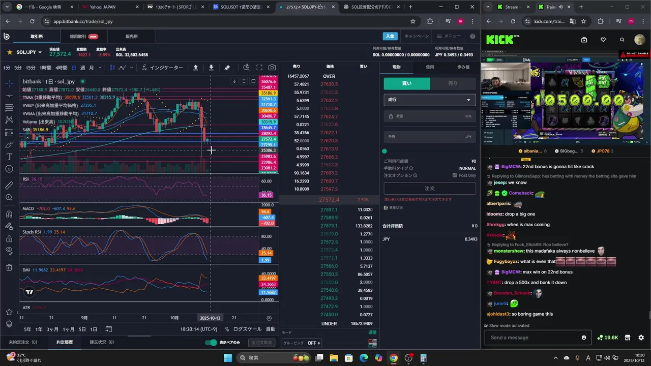Open the chart camera snapshot icon
The height and width of the screenshot is (366, 651).
pos(272,68)
